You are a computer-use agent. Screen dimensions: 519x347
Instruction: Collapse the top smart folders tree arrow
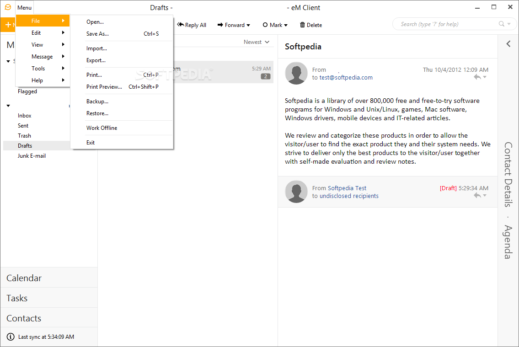click(8, 61)
